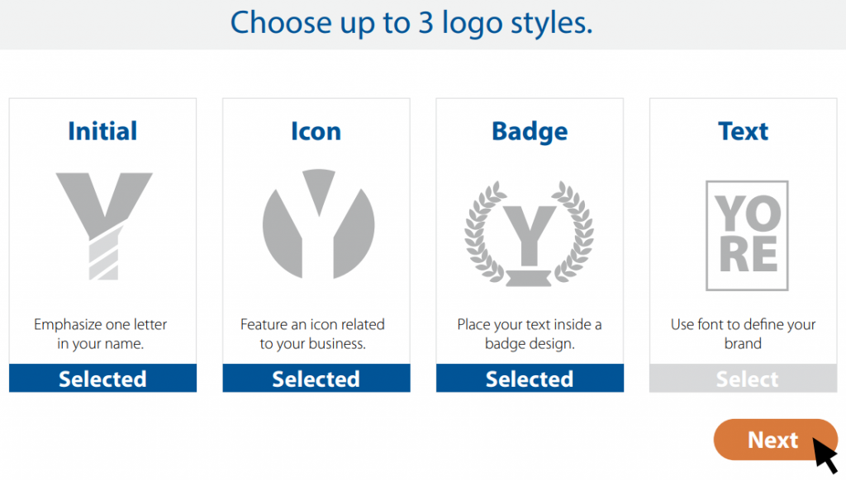Deselect the Icon logo style
The width and height of the screenshot is (846, 480).
coord(316,379)
